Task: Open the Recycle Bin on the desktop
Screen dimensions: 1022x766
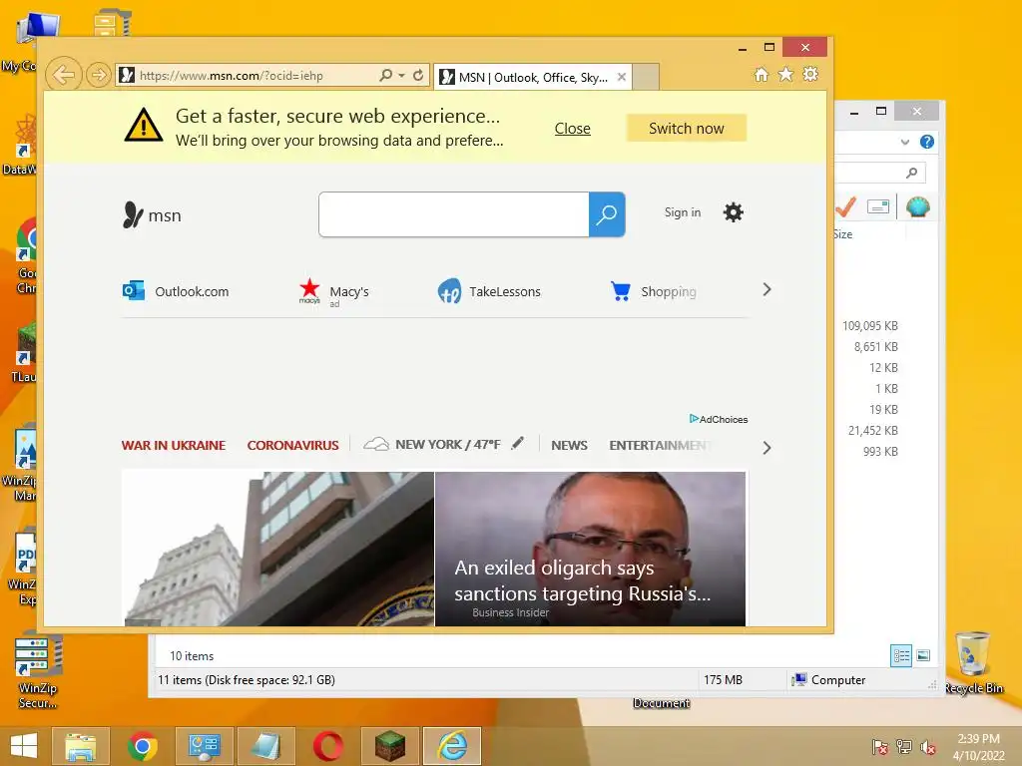Action: (973, 662)
